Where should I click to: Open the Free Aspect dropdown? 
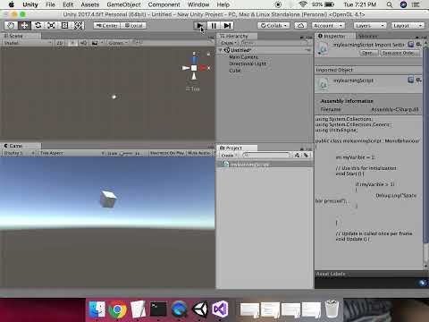[x=71, y=153]
